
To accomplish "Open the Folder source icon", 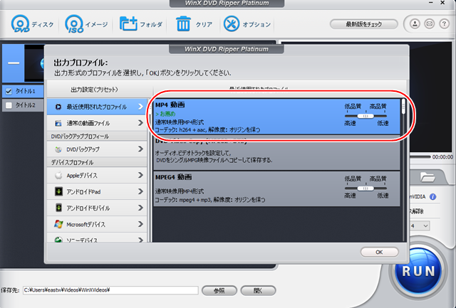I will click(x=128, y=23).
